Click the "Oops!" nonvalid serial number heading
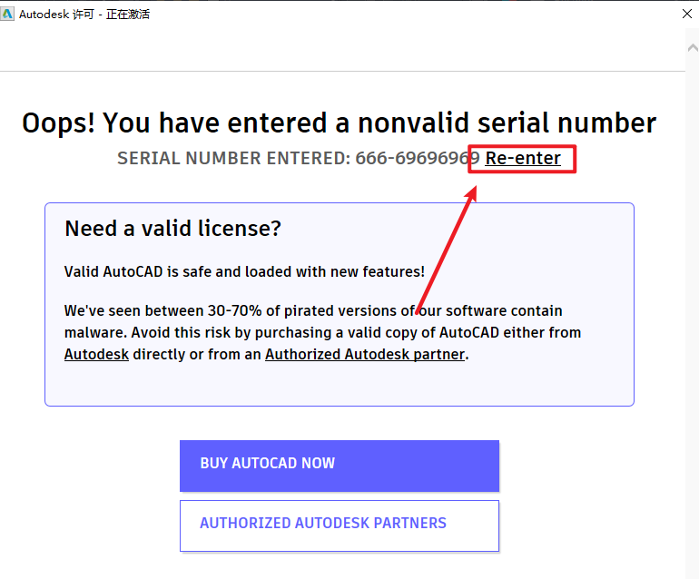Image resolution: width=699 pixels, height=579 pixels. pyautogui.click(x=339, y=123)
